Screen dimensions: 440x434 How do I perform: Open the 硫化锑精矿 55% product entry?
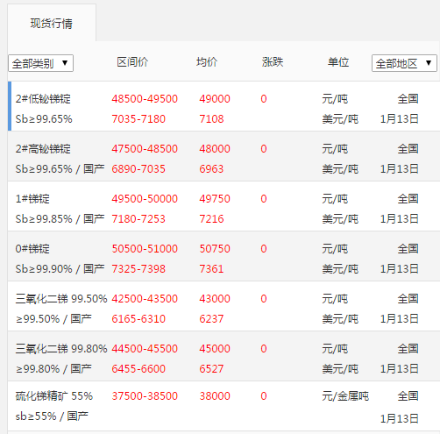(x=54, y=396)
